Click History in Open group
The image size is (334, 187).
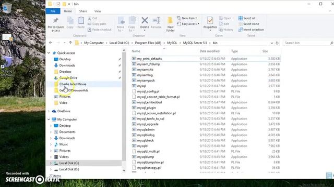point(226,30)
